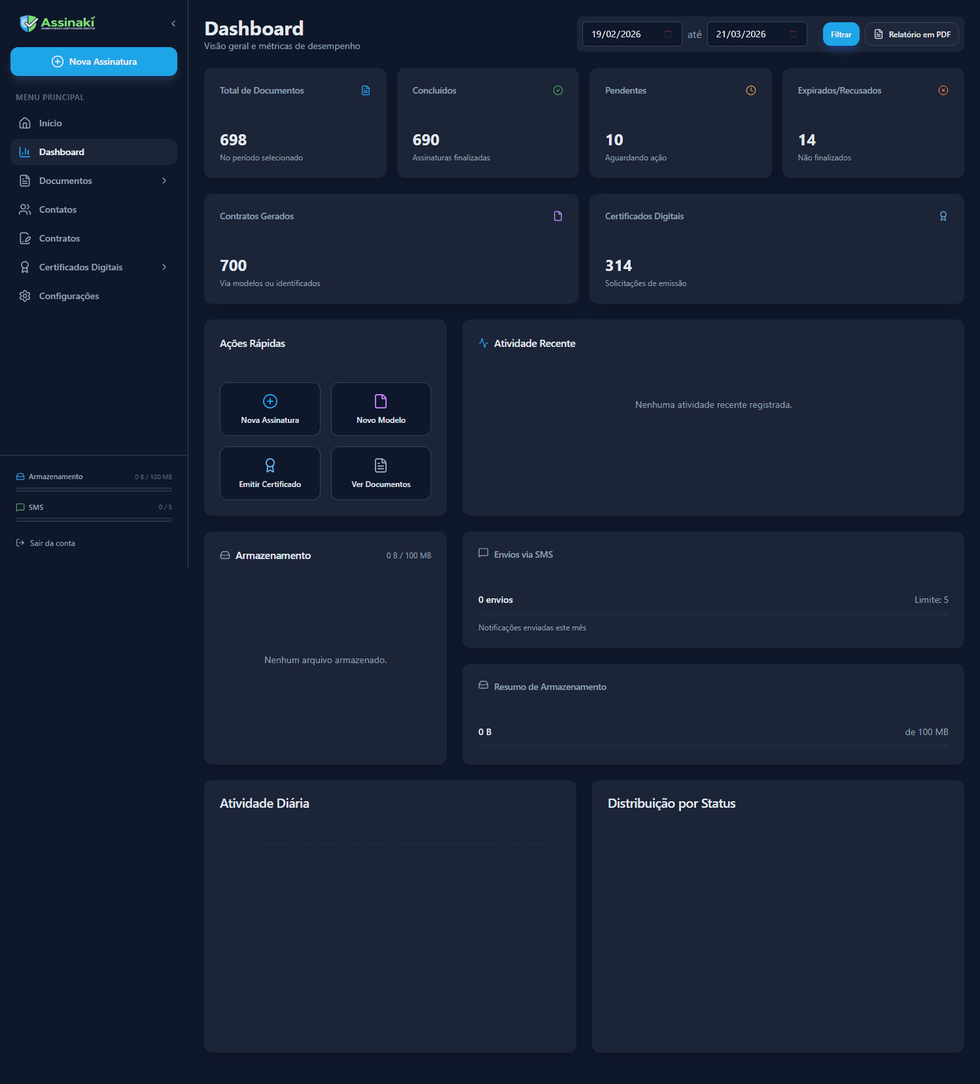Click the Ver Documentos quick action tile
Viewport: 980px width, 1084px height.
[381, 473]
